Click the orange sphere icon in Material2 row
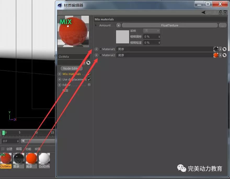 coord(216,55)
